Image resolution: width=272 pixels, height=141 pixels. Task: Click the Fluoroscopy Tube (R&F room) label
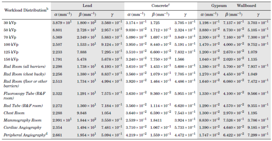[x=25, y=96]
